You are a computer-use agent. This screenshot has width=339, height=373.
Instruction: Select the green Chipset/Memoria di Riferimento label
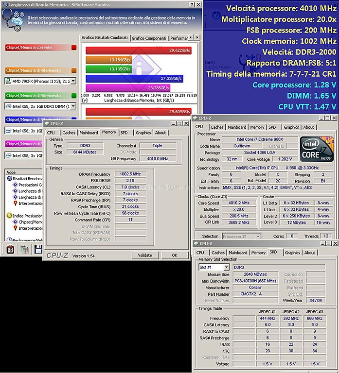coord(34,96)
